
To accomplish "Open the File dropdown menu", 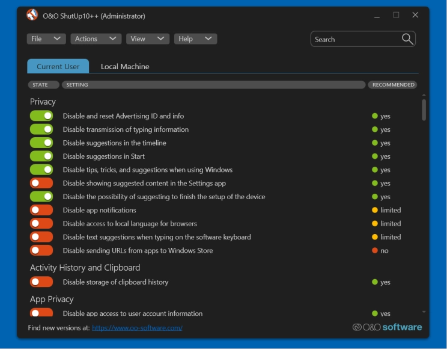I will [46, 39].
